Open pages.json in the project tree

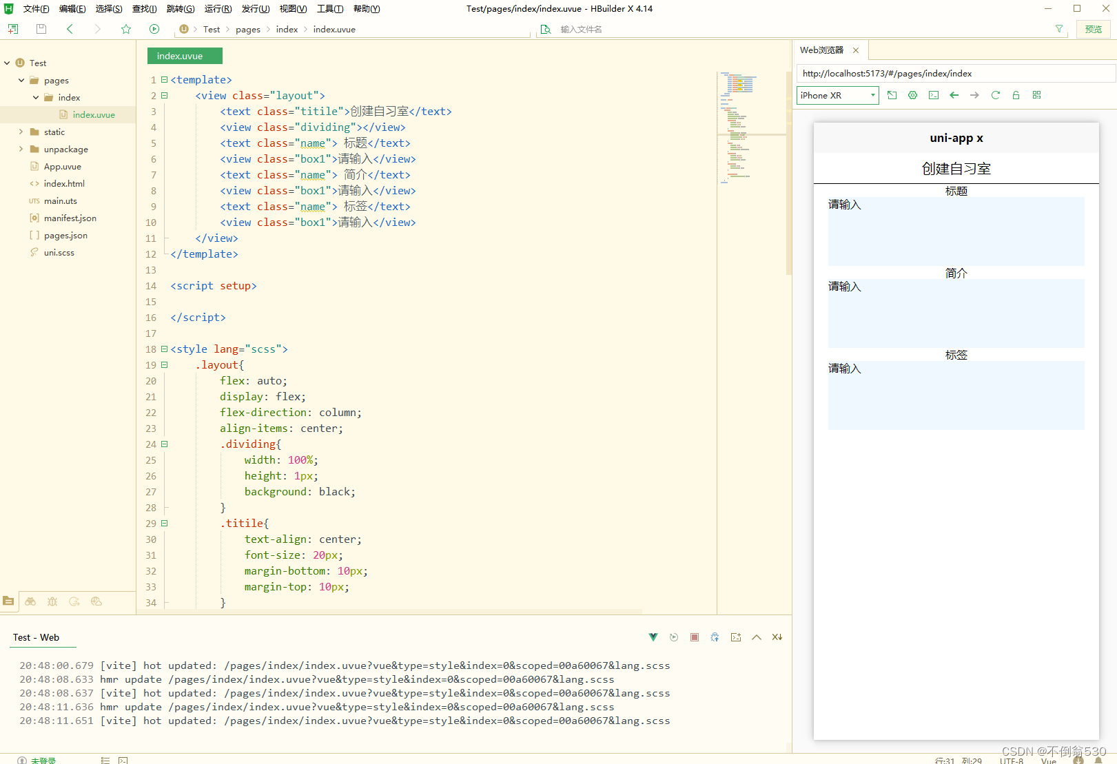(65, 236)
